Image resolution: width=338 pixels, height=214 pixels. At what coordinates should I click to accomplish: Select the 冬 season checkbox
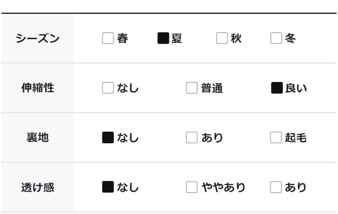point(276,38)
